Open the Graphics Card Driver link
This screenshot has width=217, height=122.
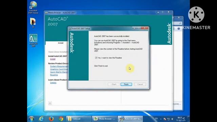59,69
